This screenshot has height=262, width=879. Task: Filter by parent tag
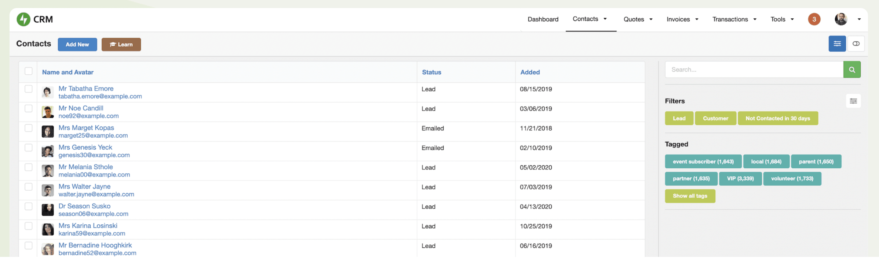coord(816,162)
